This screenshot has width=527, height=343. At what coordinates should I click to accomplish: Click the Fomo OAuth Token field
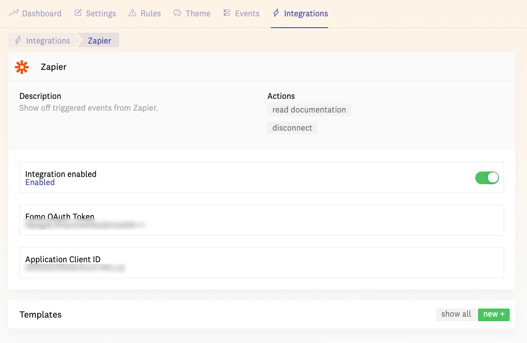(262, 220)
